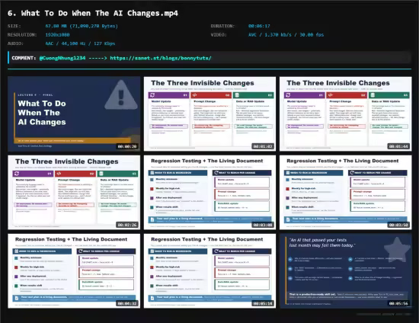Click the @CuongNhung1234 username
Image resolution: width=419 pixels, height=323 pixels.
point(62,58)
